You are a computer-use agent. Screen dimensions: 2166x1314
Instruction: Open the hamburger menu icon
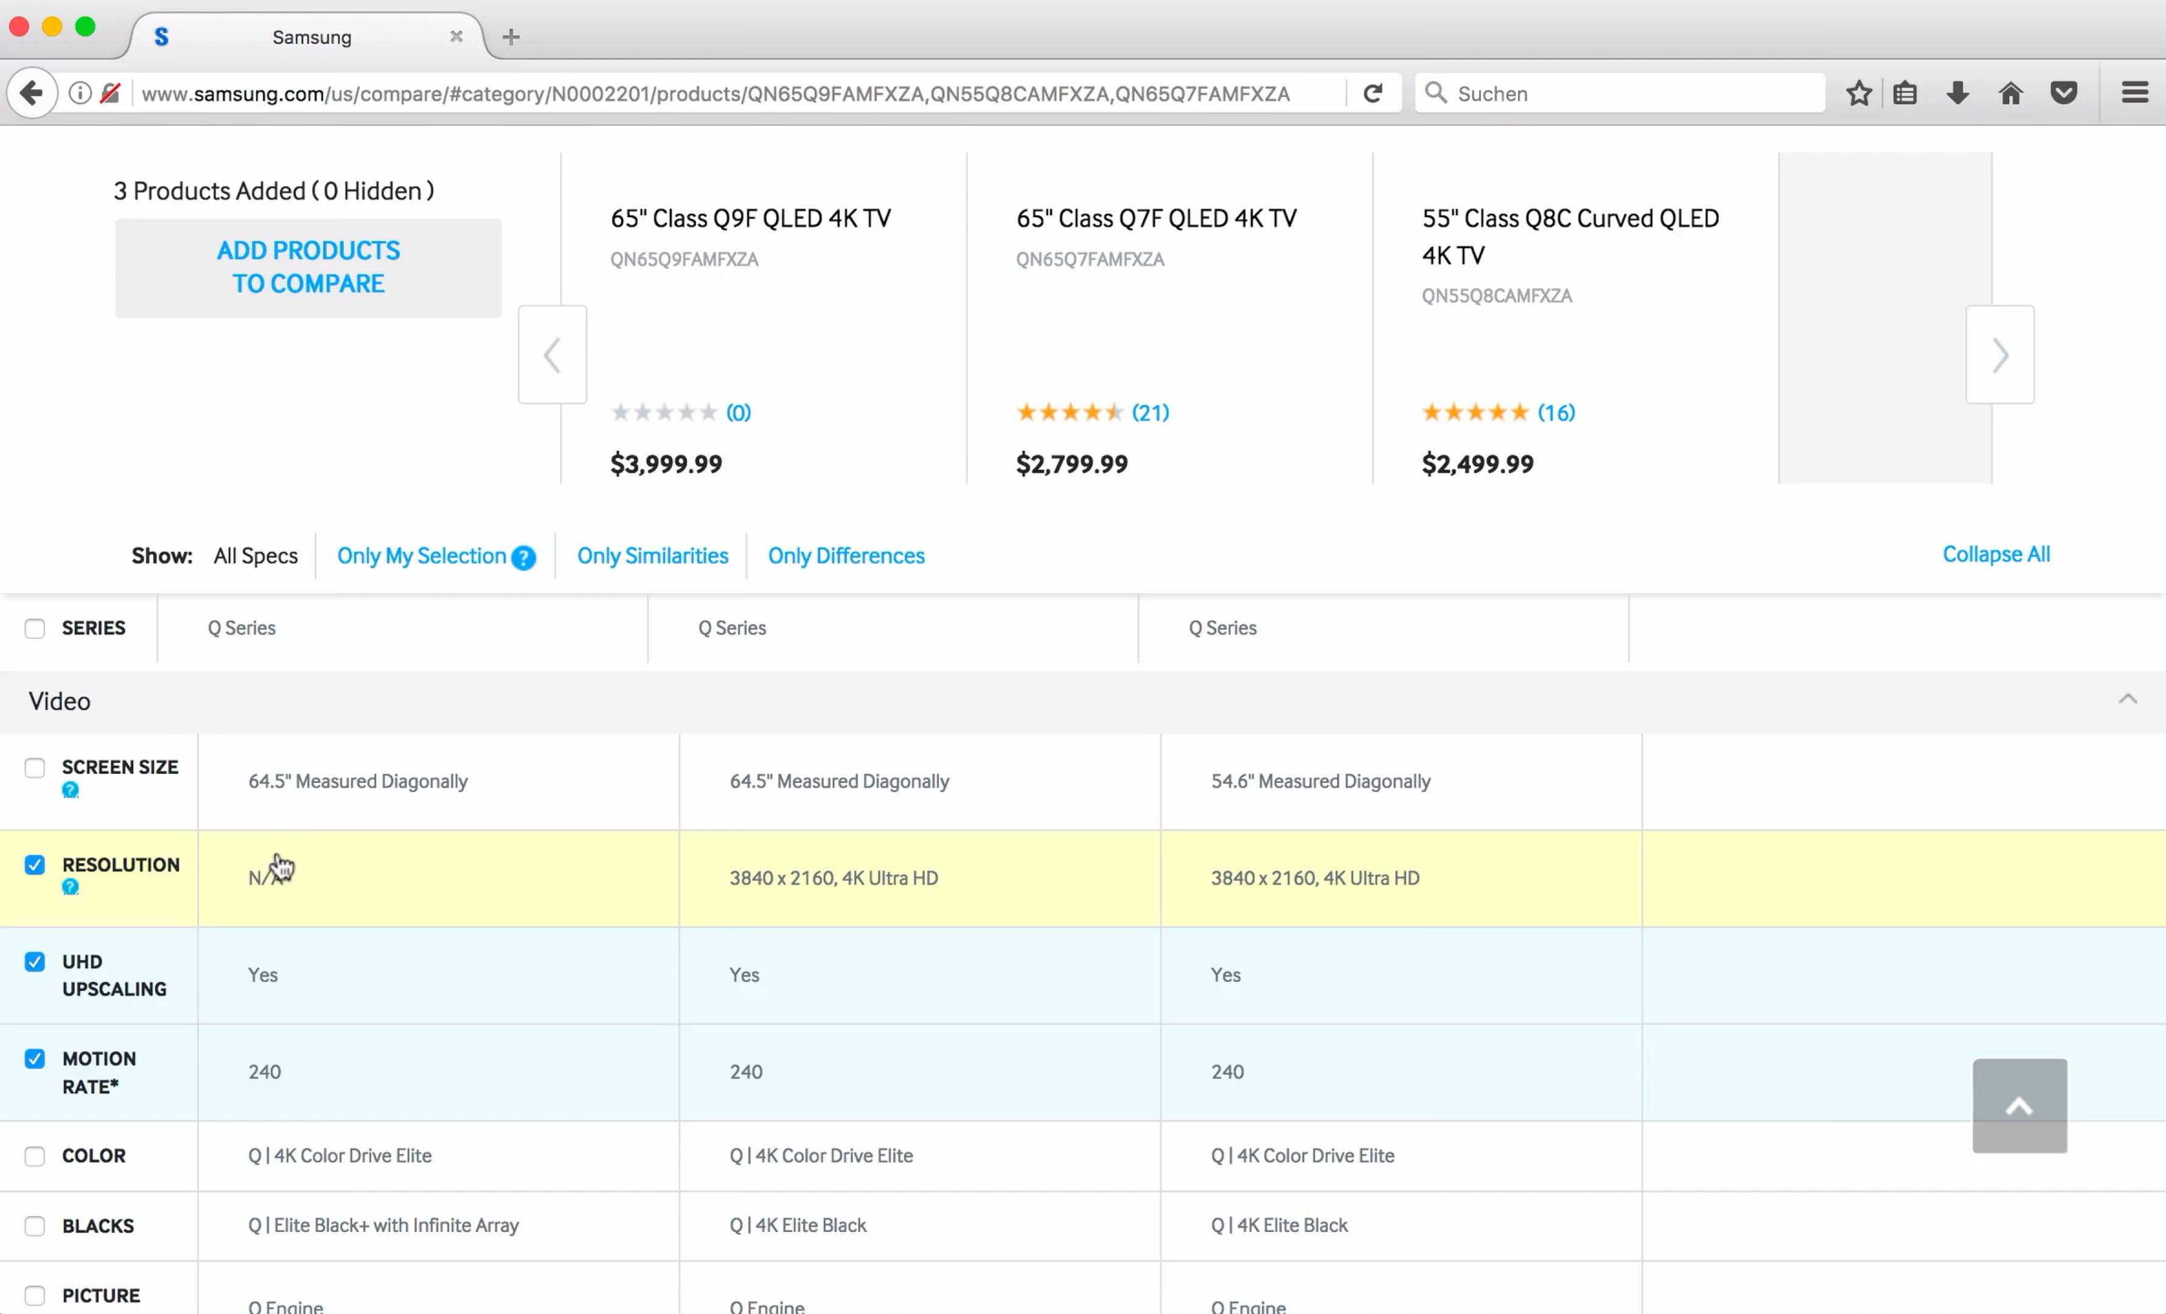2134,93
